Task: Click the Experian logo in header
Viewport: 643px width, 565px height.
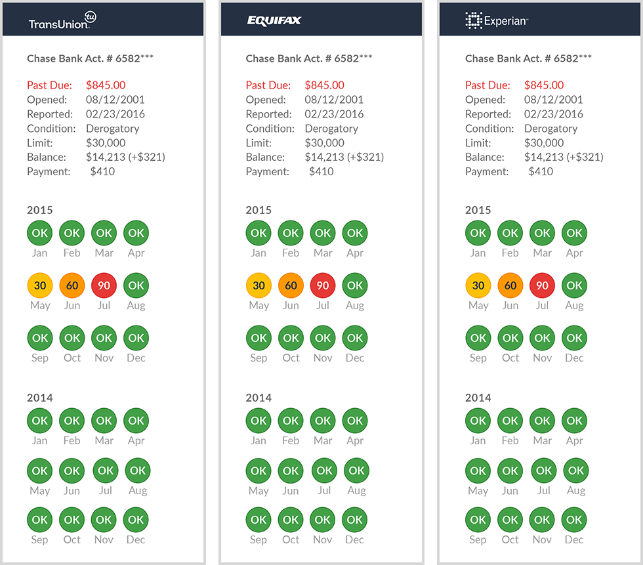Action: coord(496,21)
